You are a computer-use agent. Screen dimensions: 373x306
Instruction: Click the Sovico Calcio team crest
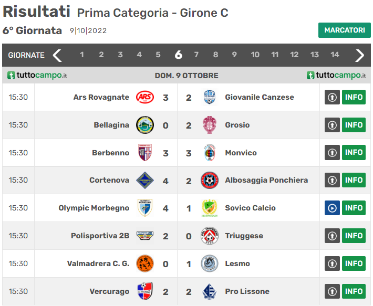210,208
